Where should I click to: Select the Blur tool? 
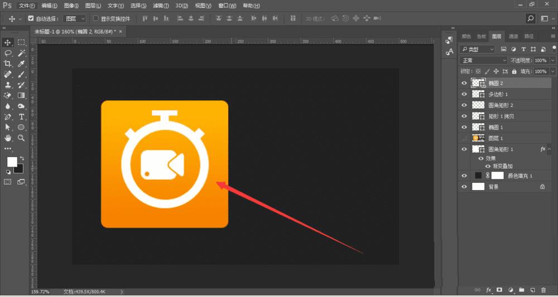[x=7, y=106]
